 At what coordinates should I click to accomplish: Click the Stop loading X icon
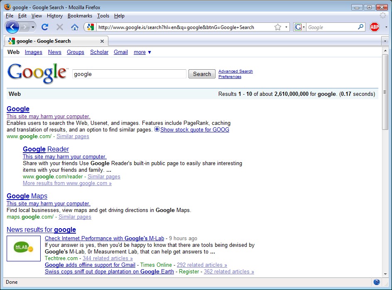pyautogui.click(x=59, y=27)
